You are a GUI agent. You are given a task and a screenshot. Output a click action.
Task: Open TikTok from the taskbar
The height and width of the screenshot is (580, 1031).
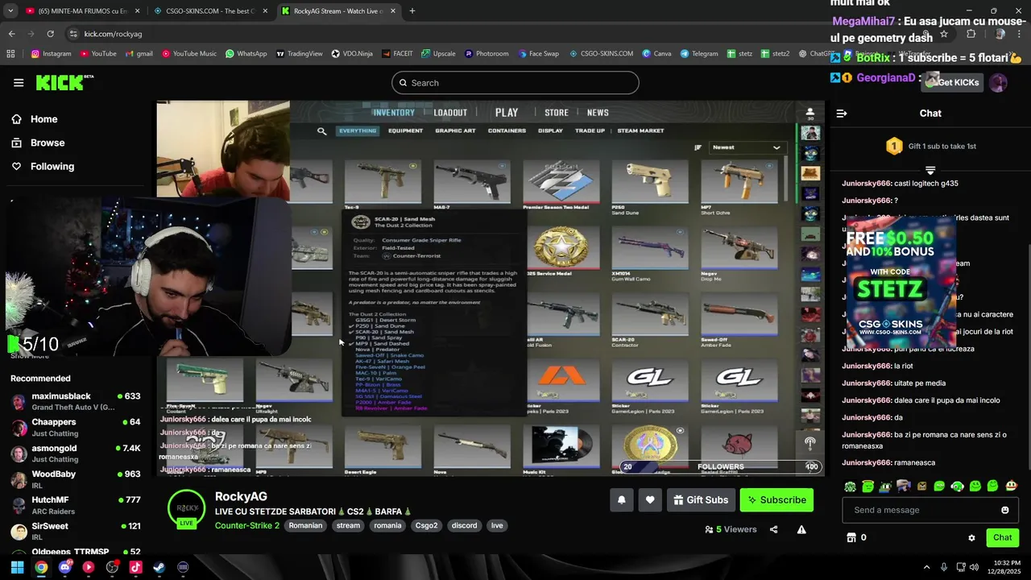pyautogui.click(x=135, y=567)
